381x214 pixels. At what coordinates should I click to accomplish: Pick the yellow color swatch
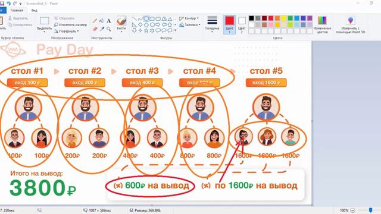tap(284, 18)
